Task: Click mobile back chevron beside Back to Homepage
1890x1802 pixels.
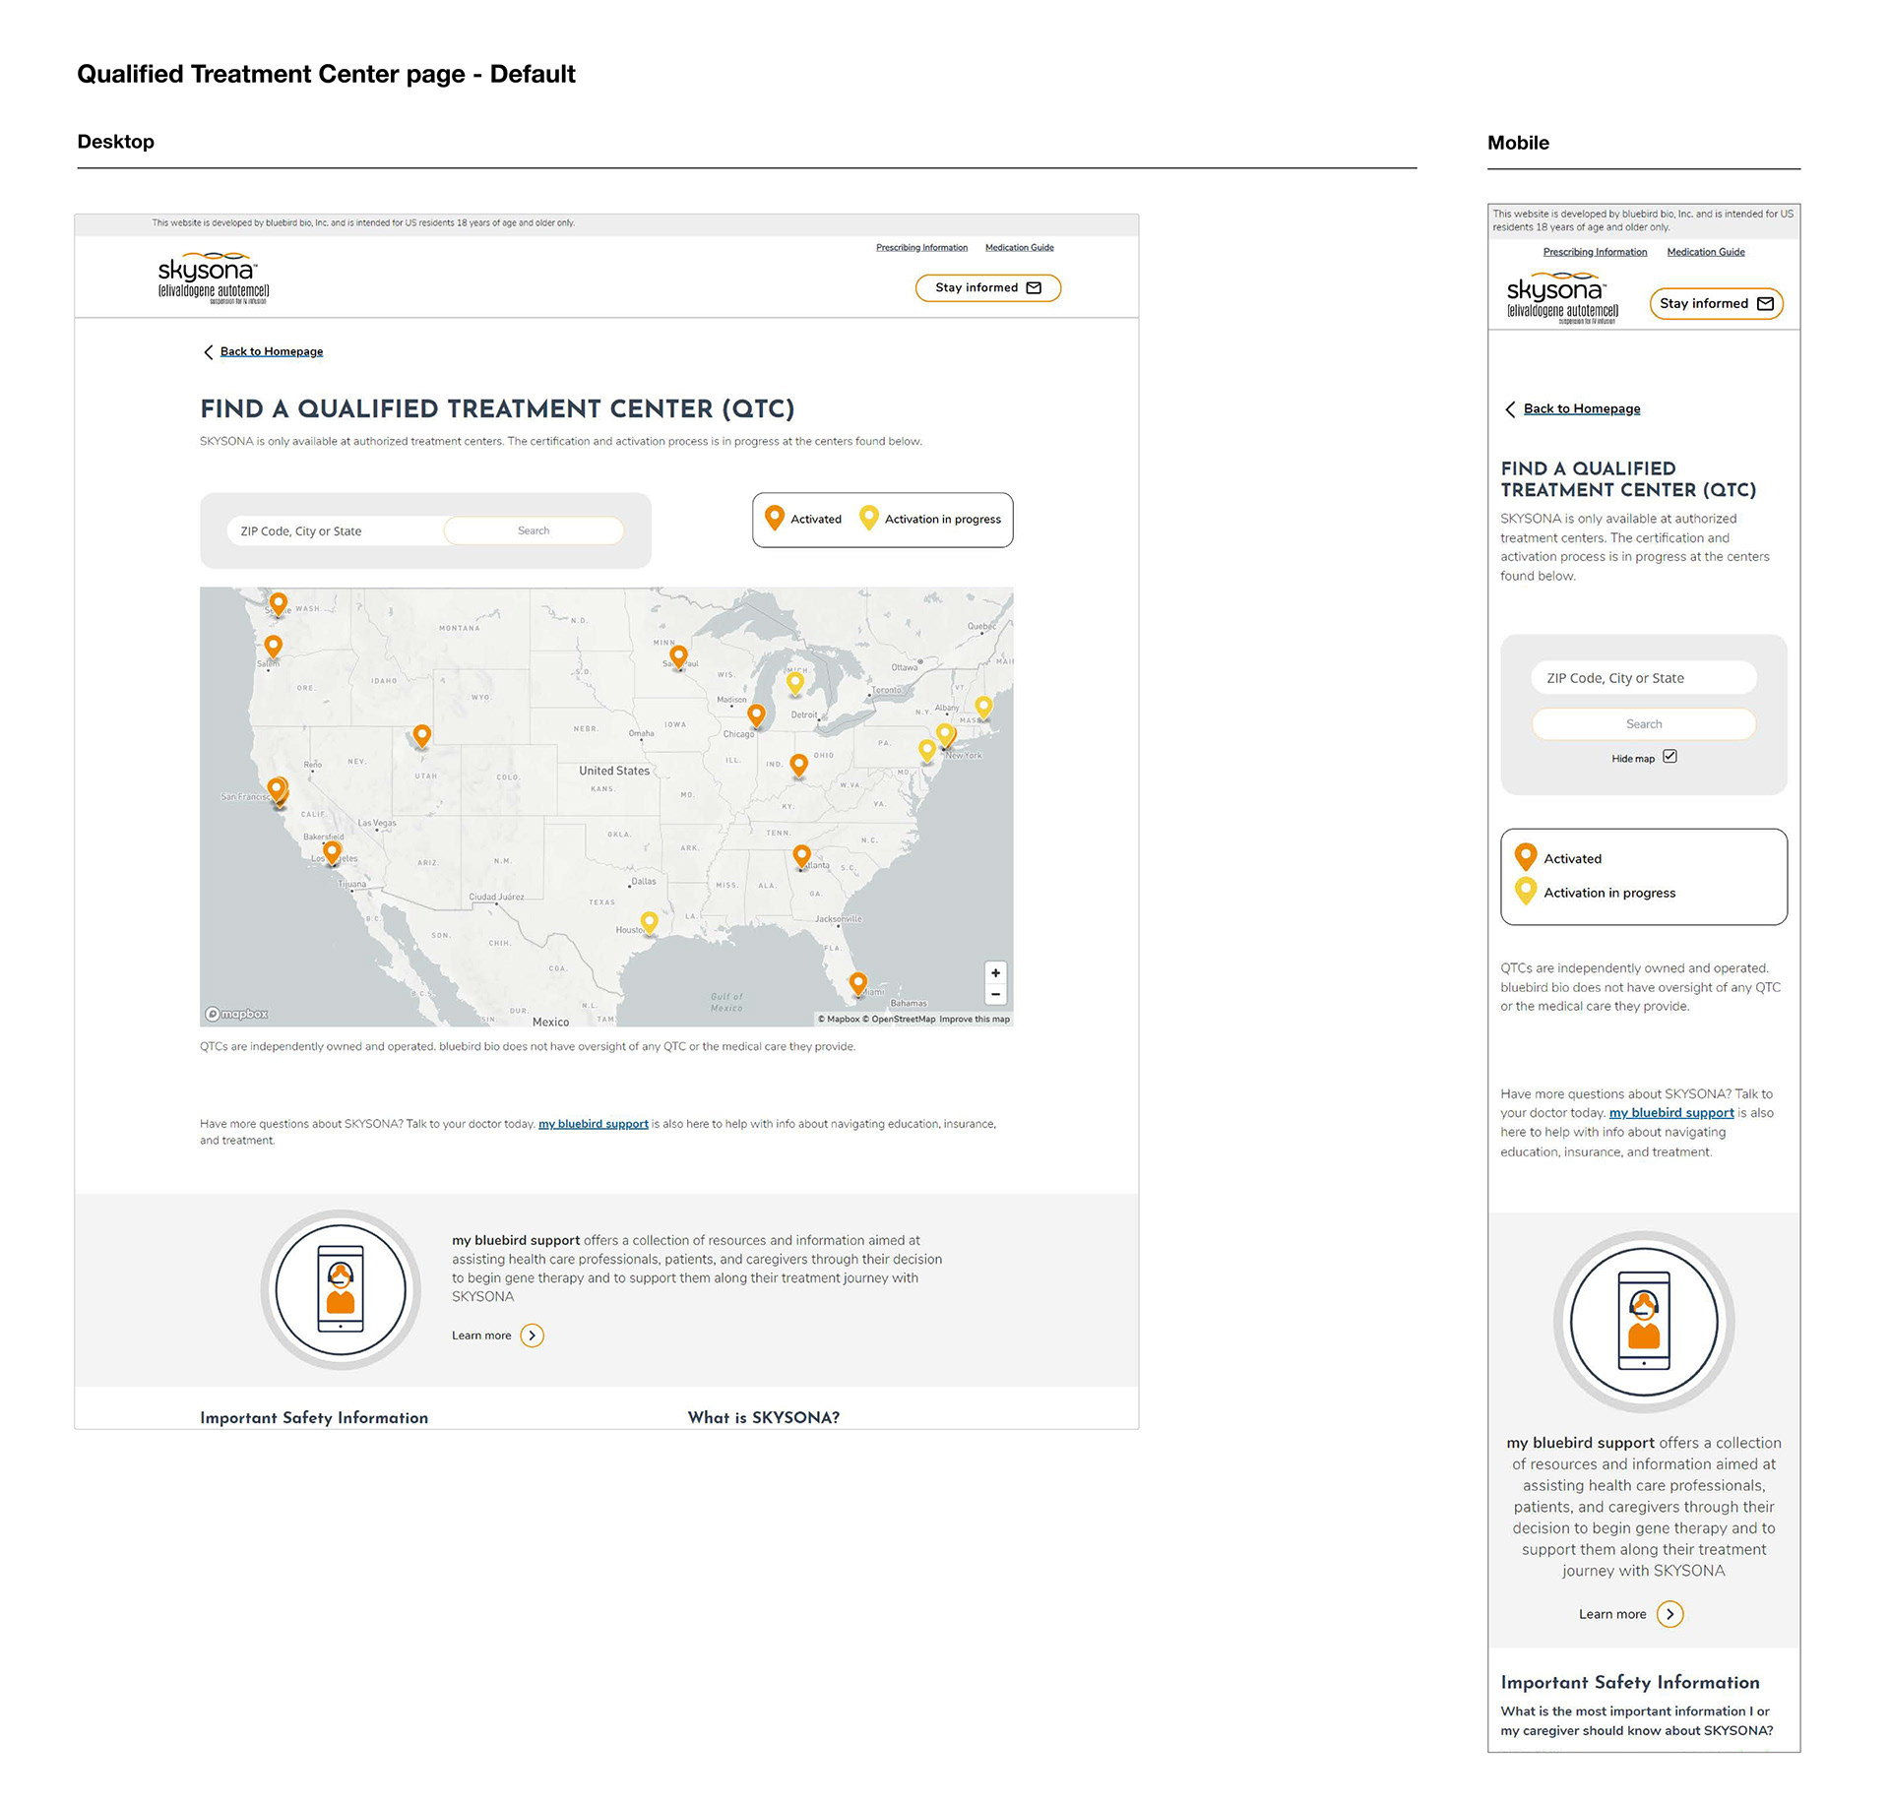Action: point(1510,409)
